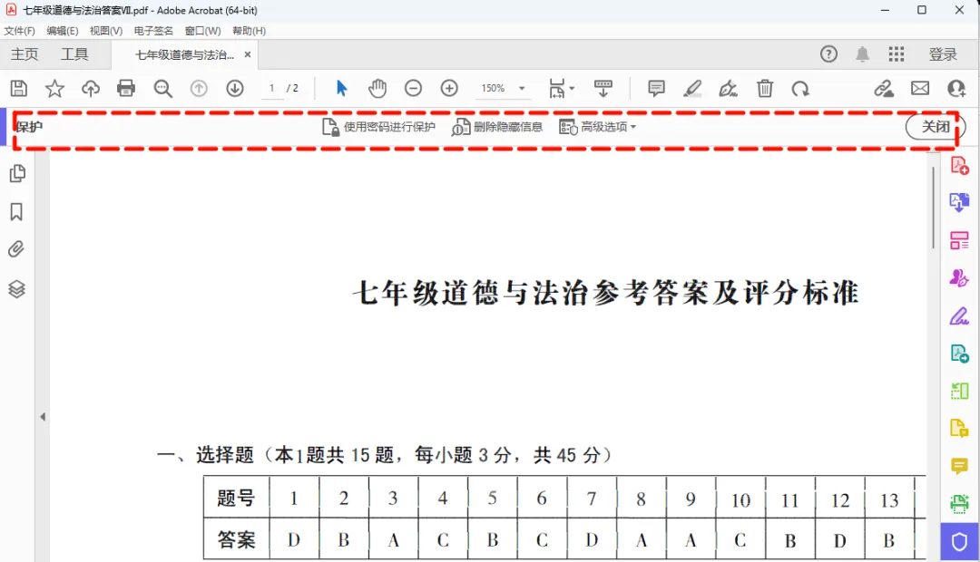This screenshot has width=980, height=562.
Task: Select the arrow selection tool
Action: pyautogui.click(x=341, y=89)
